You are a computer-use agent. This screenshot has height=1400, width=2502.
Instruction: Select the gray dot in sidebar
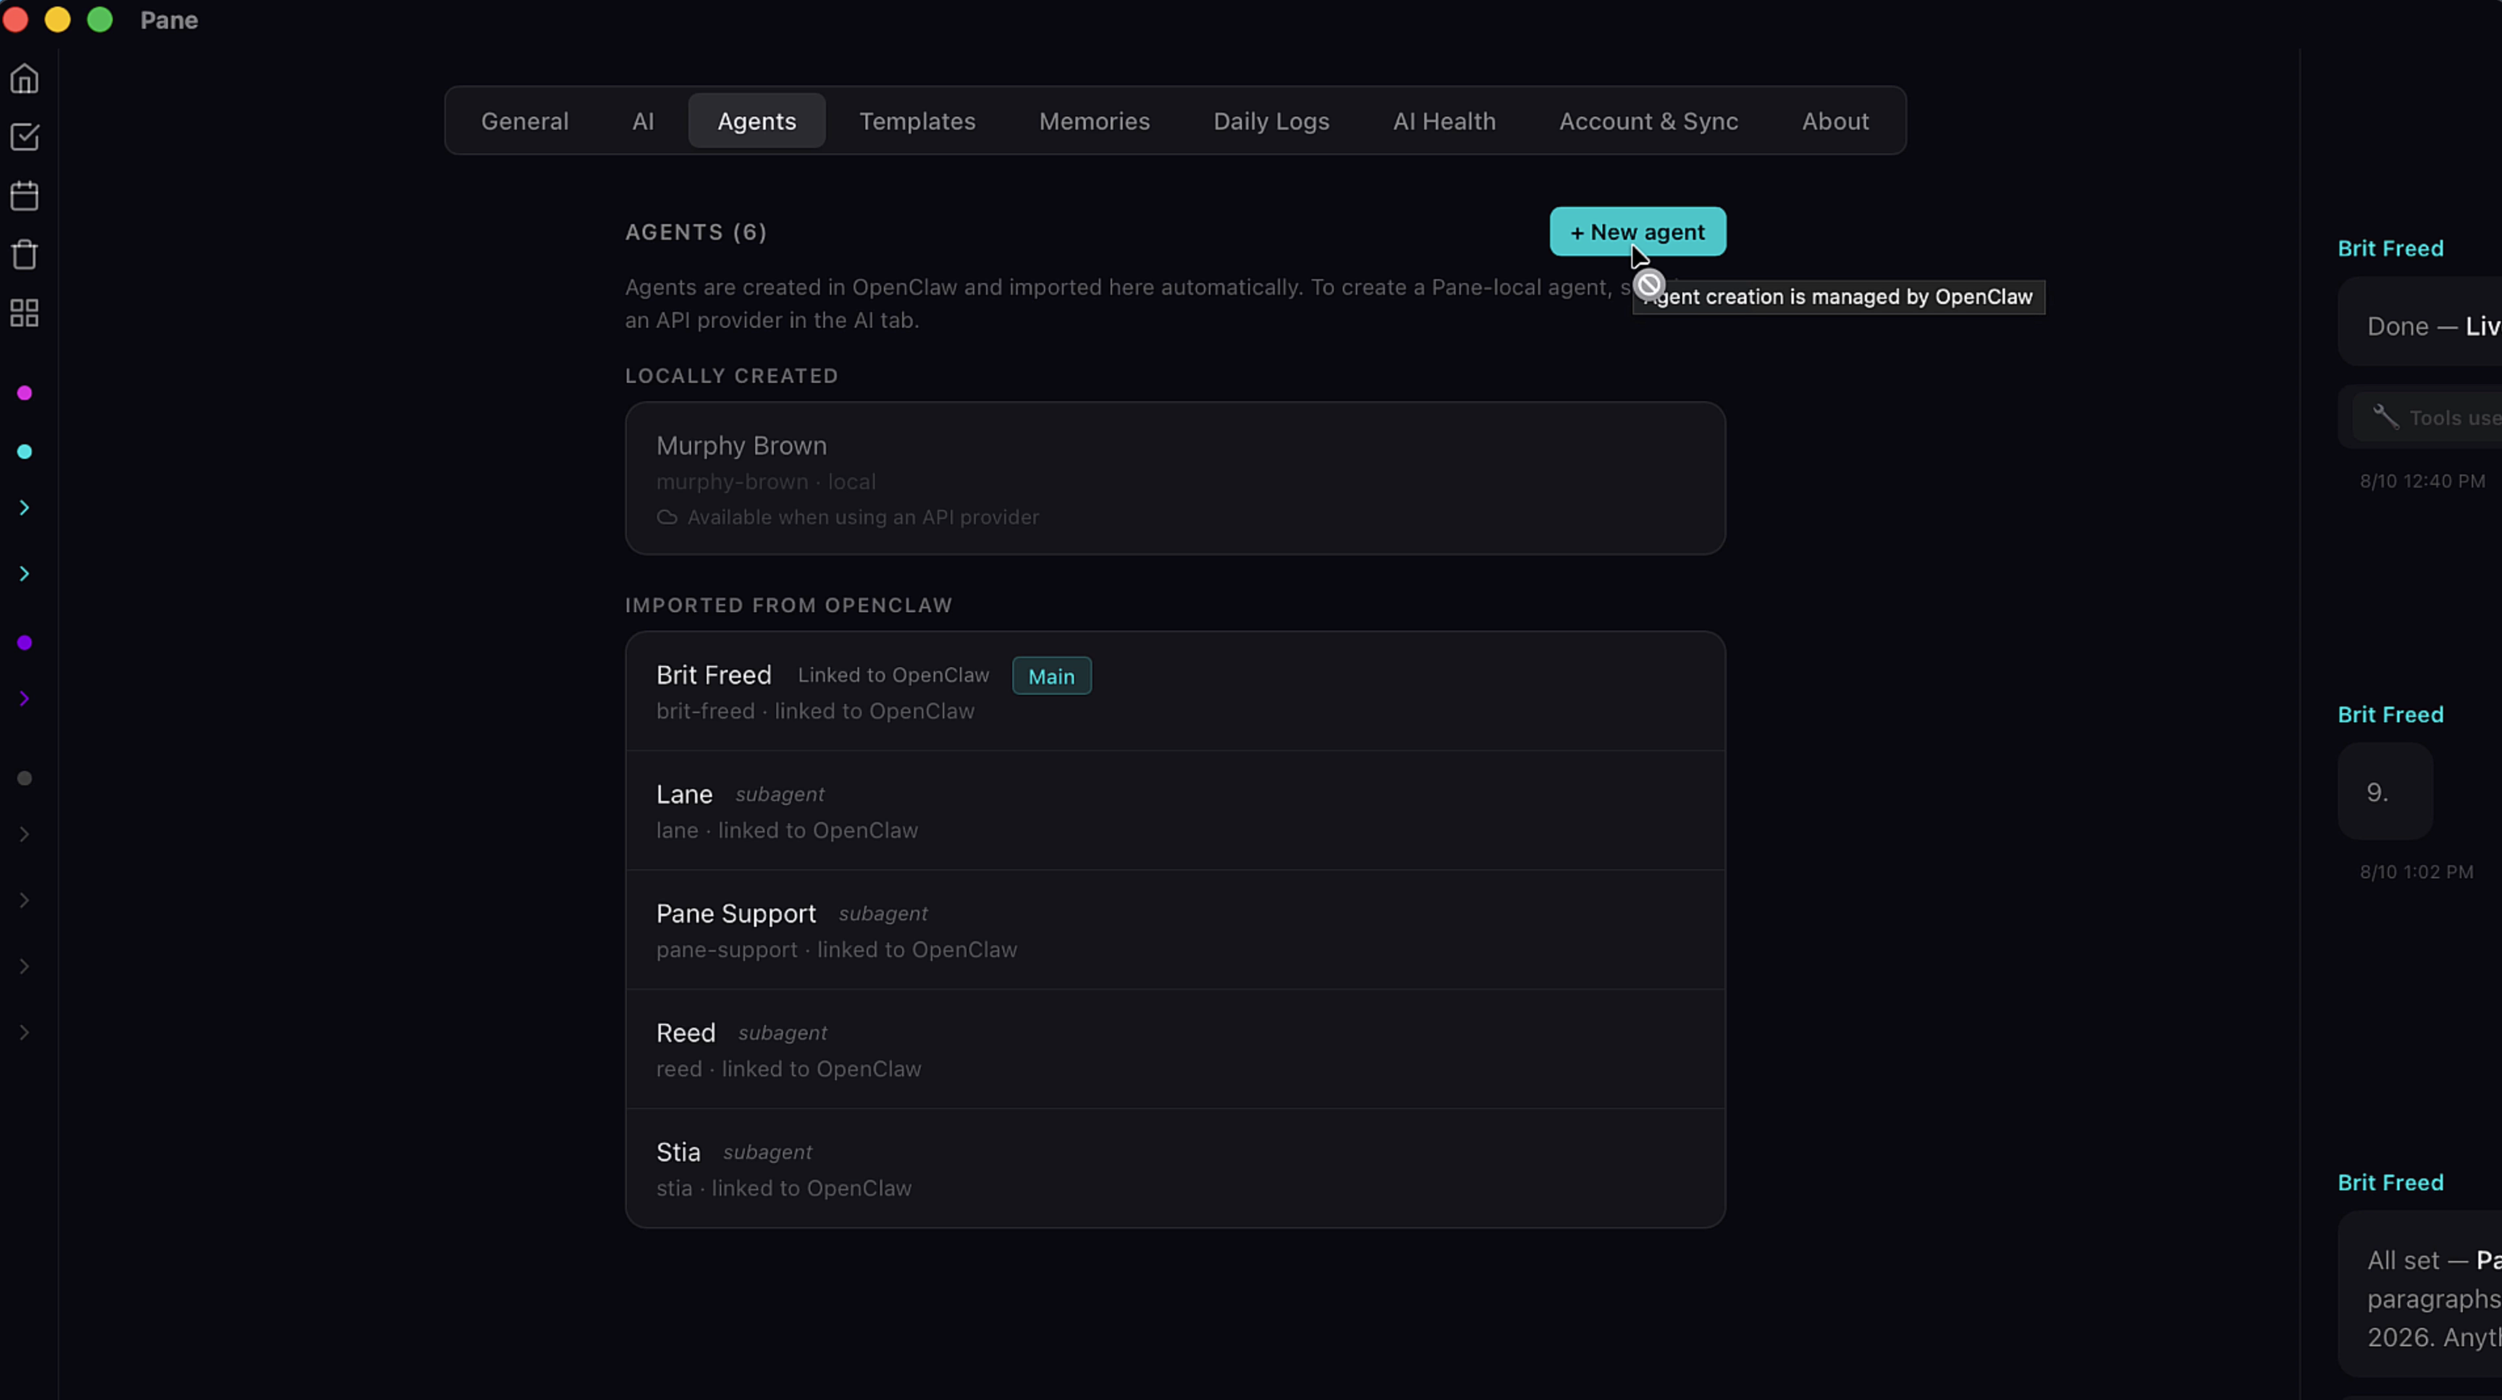[26, 779]
